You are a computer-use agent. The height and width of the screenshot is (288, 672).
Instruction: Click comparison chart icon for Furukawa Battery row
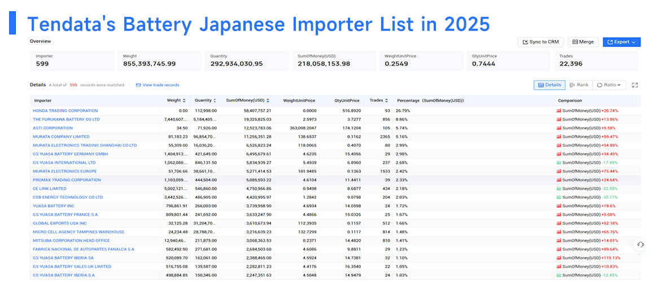559,119
